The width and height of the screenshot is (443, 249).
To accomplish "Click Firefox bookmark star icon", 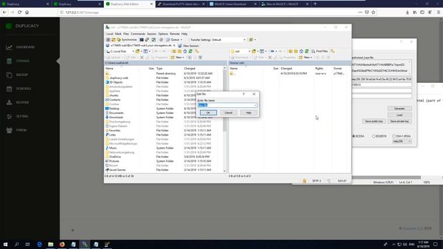I will [x=373, y=12].
